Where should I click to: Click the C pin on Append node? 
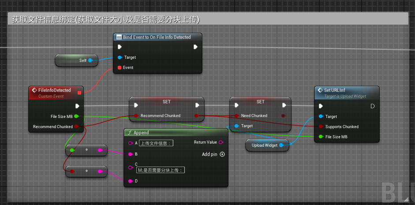(130, 167)
